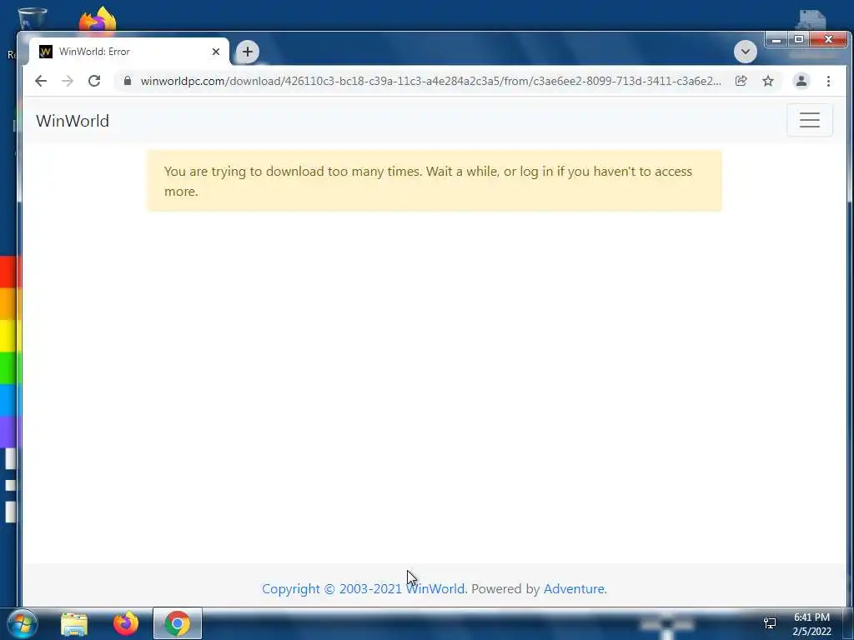The width and height of the screenshot is (854, 640).
Task: Open the network tray icon
Action: [x=770, y=623]
